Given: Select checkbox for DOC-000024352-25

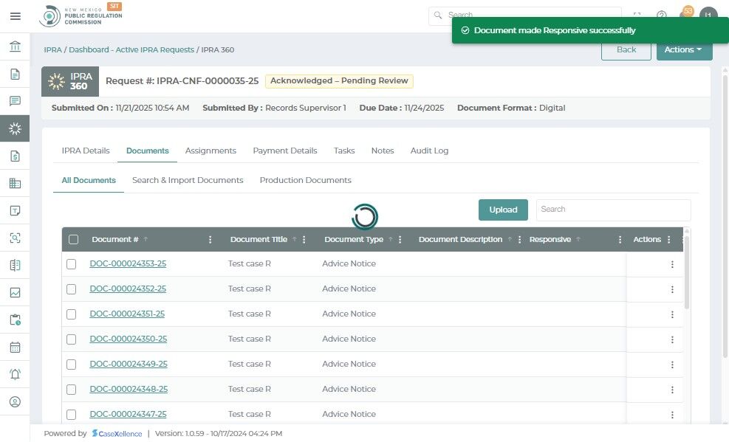Looking at the screenshot, I should tap(71, 289).
